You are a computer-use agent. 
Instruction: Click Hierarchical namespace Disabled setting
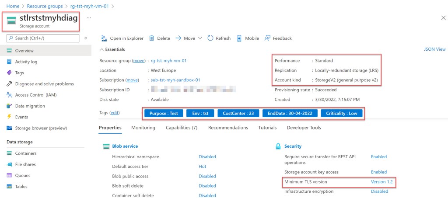pyautogui.click(x=207, y=156)
